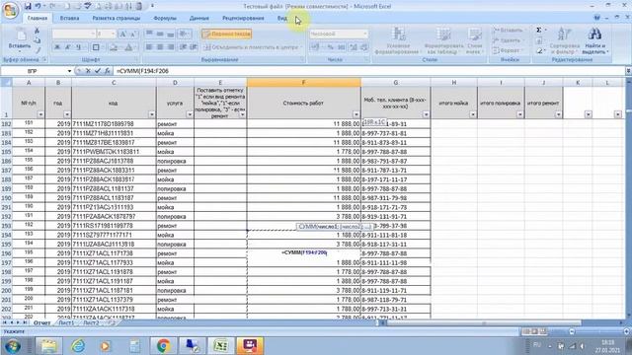Open the Данные ribbon tab
This screenshot has width=632, height=355.
pos(199,18)
